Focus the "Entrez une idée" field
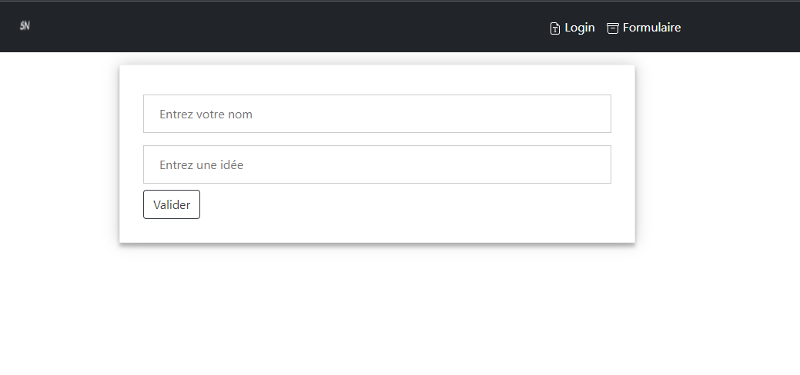 pyautogui.click(x=377, y=164)
